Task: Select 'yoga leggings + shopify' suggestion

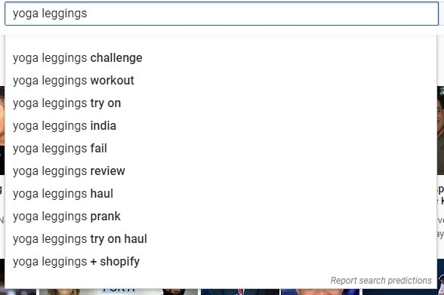Action: point(220,262)
